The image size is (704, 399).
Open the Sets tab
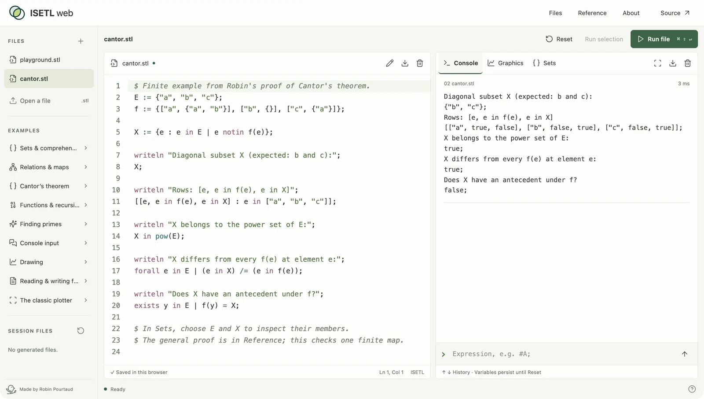(x=544, y=63)
